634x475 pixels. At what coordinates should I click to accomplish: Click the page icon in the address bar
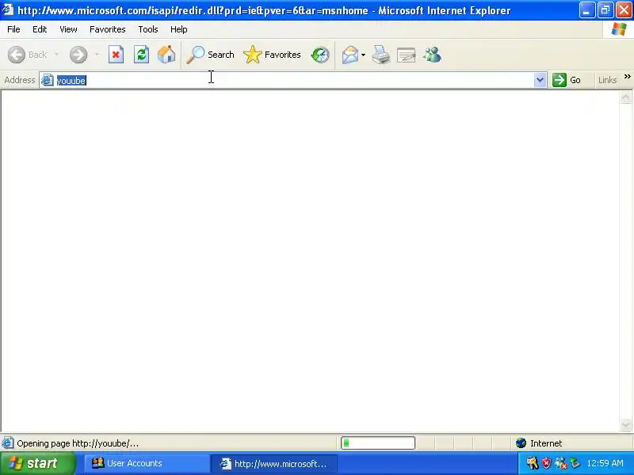coord(48,80)
